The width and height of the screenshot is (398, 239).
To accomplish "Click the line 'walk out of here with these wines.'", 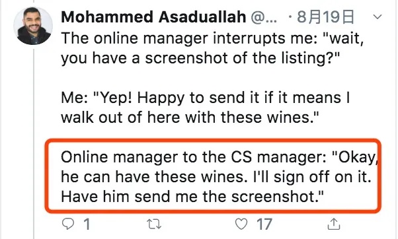I will pyautogui.click(x=190, y=118).
